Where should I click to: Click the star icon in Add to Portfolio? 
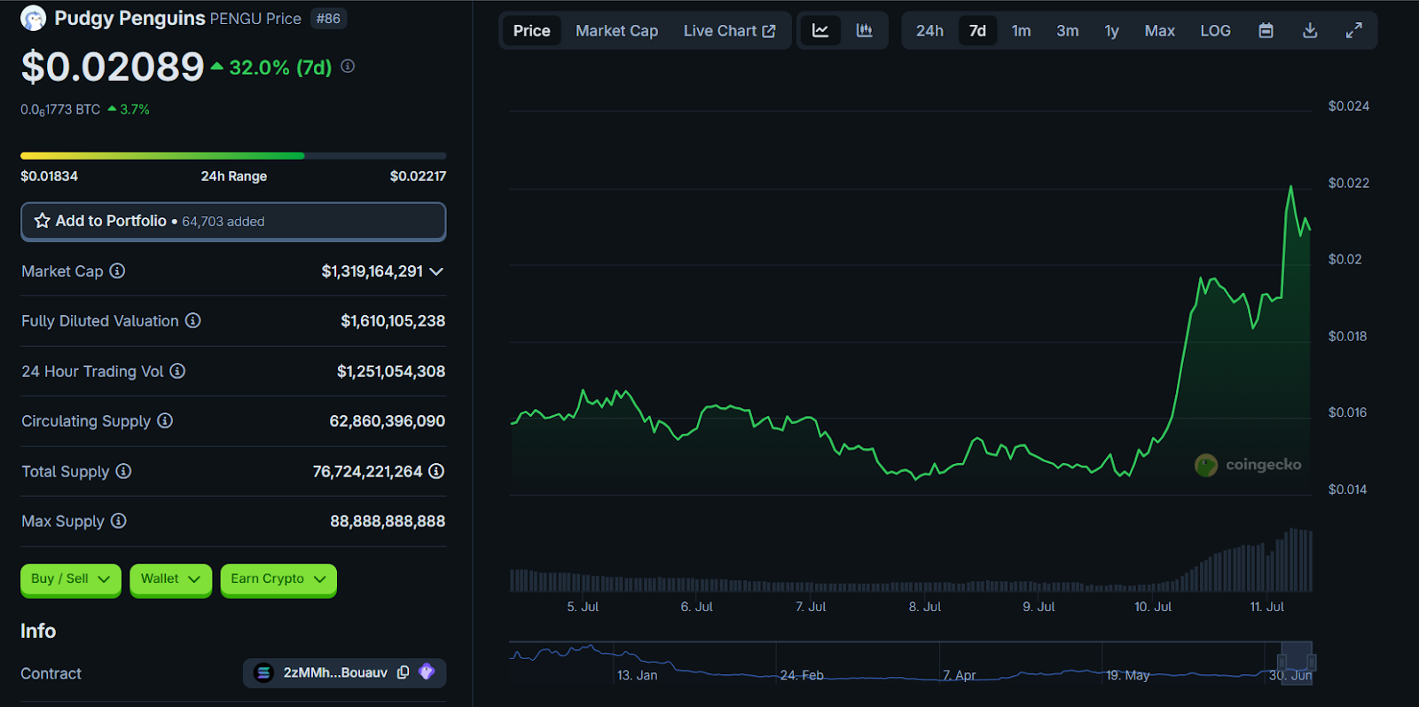[42, 221]
